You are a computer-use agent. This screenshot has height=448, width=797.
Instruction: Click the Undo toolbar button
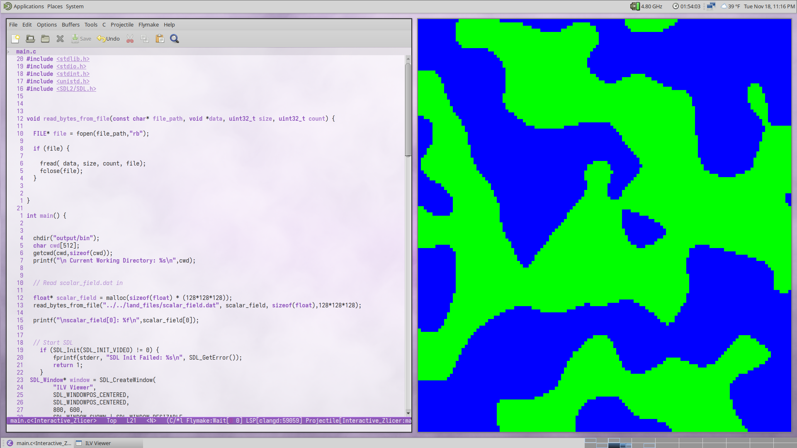click(x=109, y=39)
